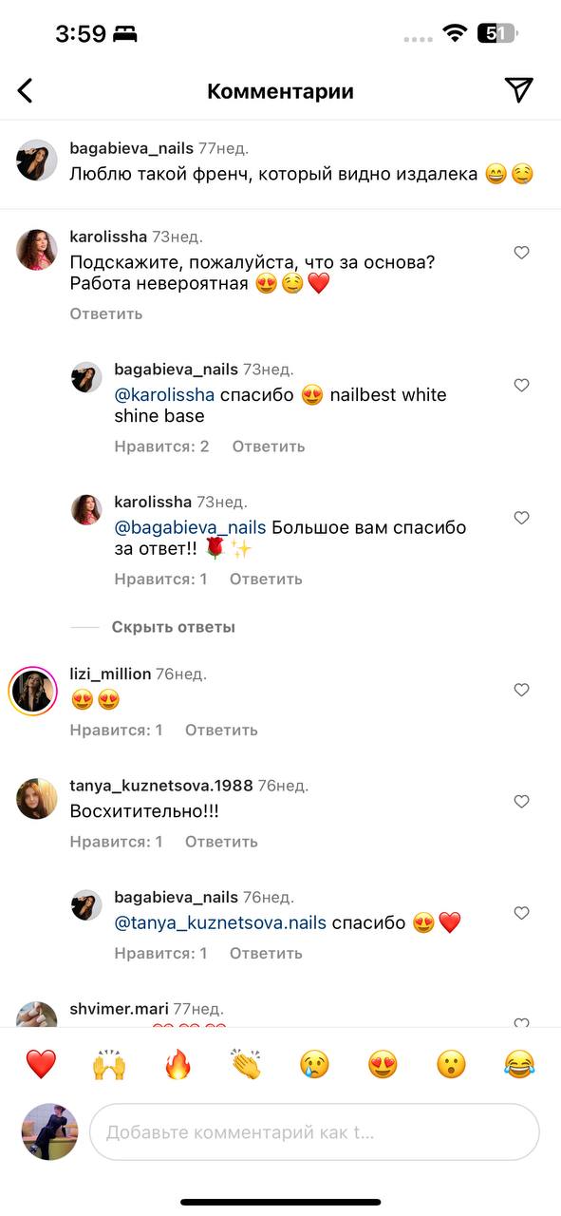Tap the back arrow icon

26,91
